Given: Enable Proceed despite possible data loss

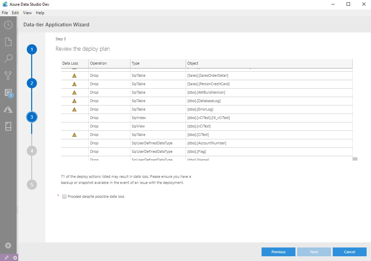Looking at the screenshot, I should coord(64,196).
